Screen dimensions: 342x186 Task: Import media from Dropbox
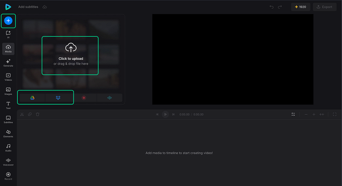58,97
